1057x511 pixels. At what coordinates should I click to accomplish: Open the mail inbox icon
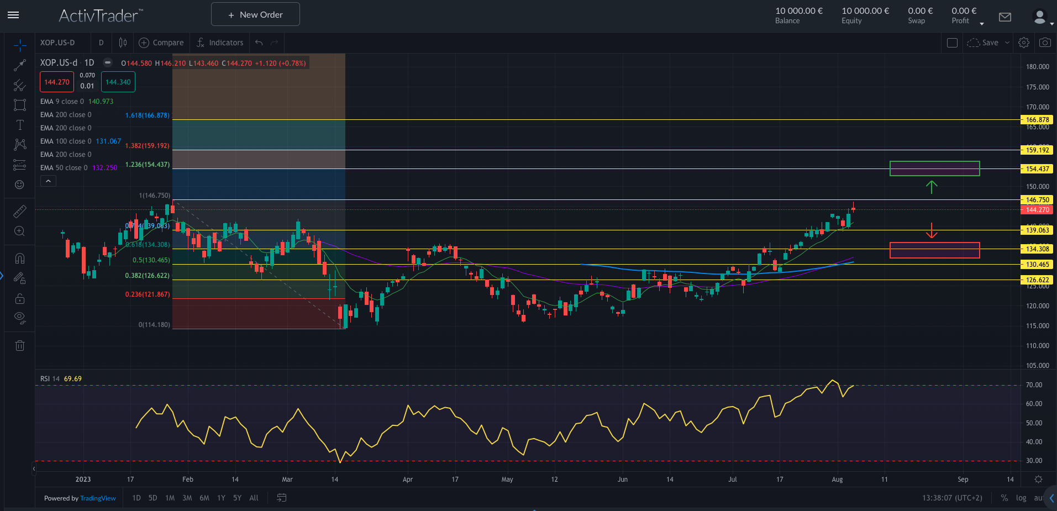coord(1005,17)
